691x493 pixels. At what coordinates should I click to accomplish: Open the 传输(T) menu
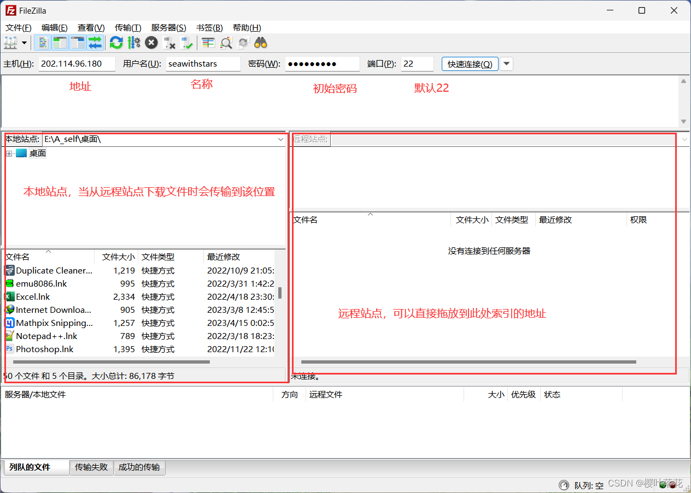(x=128, y=28)
